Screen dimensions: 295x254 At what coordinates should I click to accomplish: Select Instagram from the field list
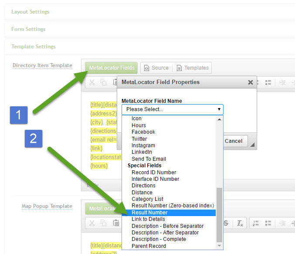click(143, 146)
